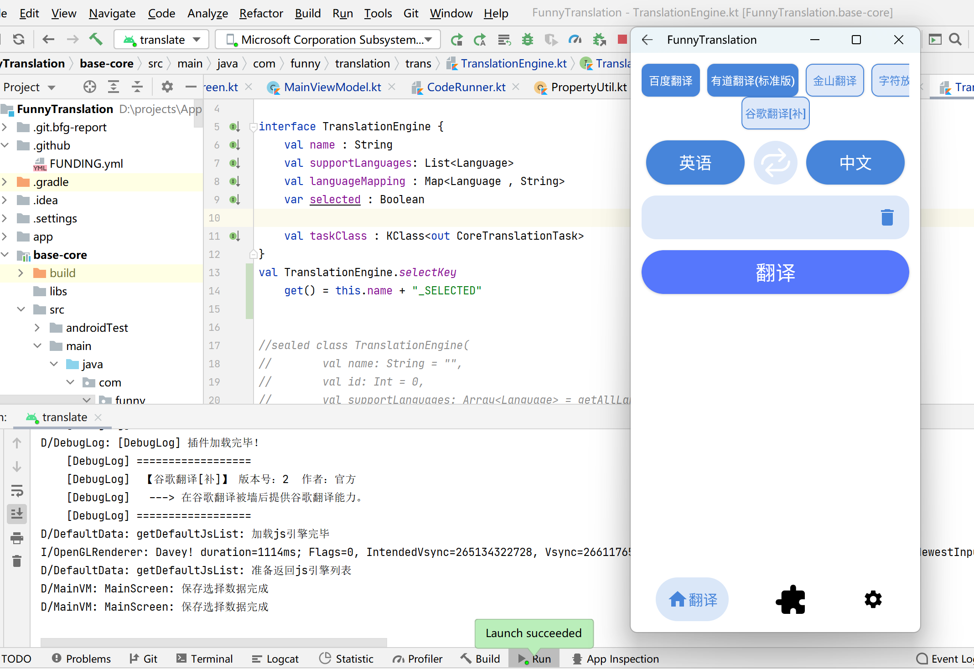The image size is (974, 669).
Task: Switch to the MainViewModel.kt editor tab
Action: tap(332, 87)
